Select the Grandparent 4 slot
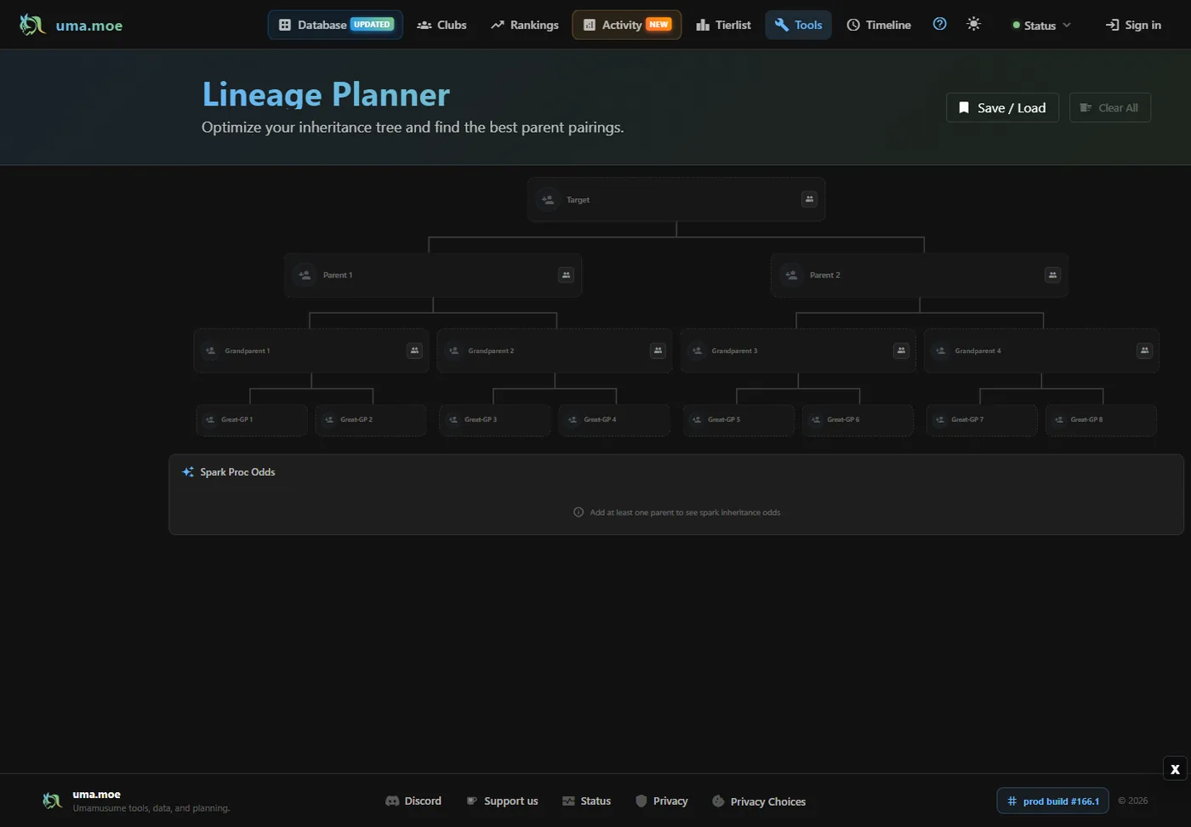1191x827 pixels. (1041, 351)
